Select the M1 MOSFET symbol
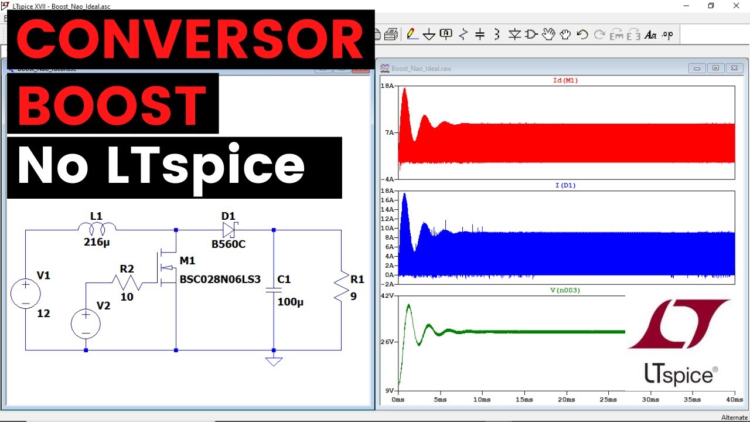 click(168, 268)
